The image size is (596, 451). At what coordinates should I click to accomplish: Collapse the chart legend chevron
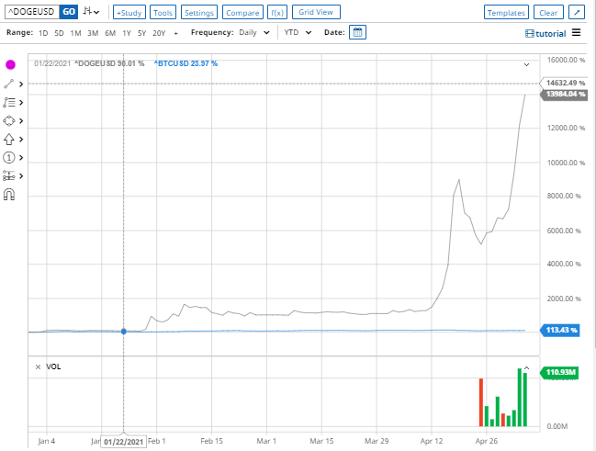pos(526,64)
